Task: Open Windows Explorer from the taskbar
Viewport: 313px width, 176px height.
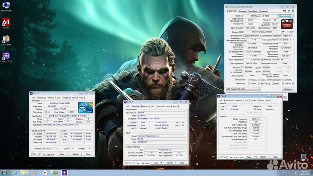Action: [x=24, y=173]
